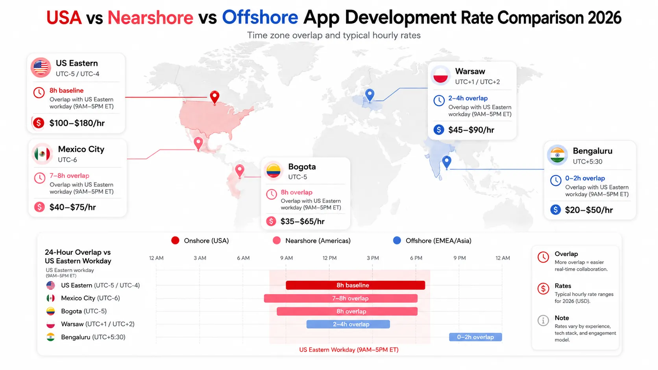
Task: Click the Nearshore (Americas) pink legend dot
Action: 277,241
